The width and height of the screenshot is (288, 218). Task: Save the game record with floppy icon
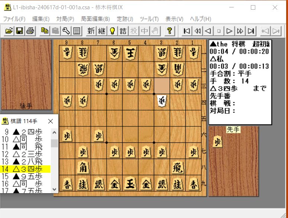(19, 31)
